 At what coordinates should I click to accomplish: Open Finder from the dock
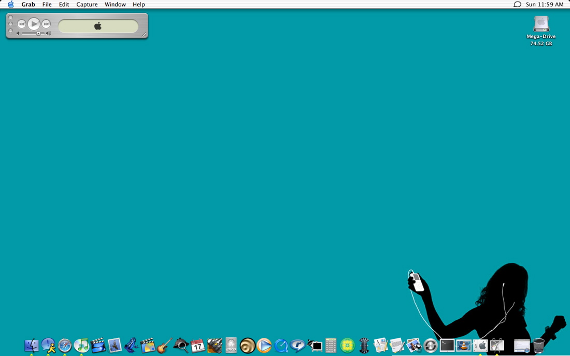pyautogui.click(x=32, y=345)
